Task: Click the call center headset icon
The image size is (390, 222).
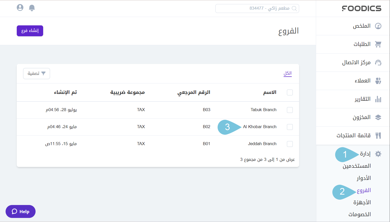Action: click(x=378, y=63)
